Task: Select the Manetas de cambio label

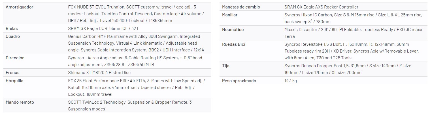Action: tap(241, 7)
